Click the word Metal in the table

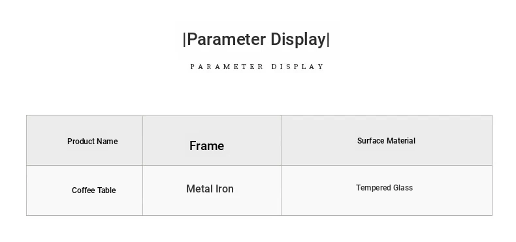(x=195, y=189)
